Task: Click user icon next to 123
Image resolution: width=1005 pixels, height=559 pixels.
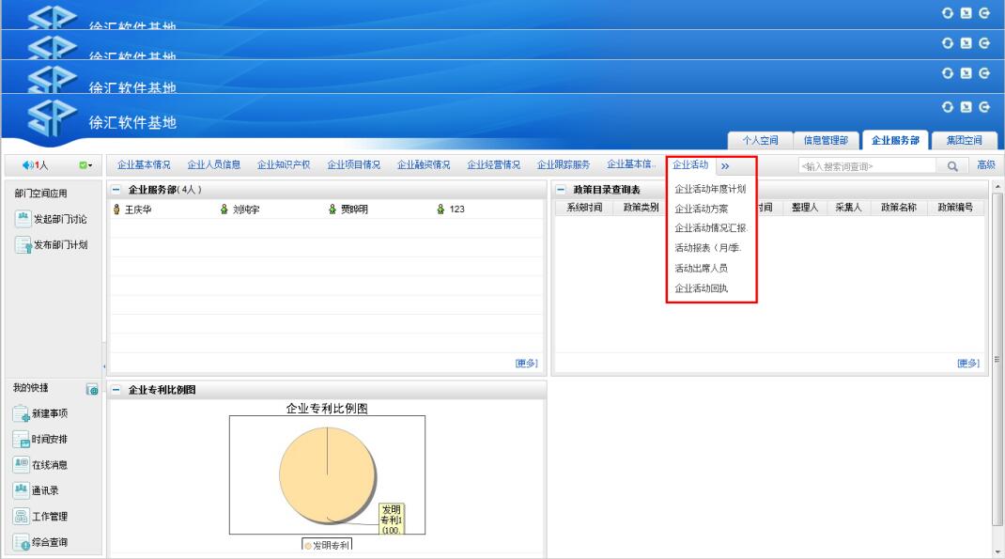Action: click(x=441, y=209)
